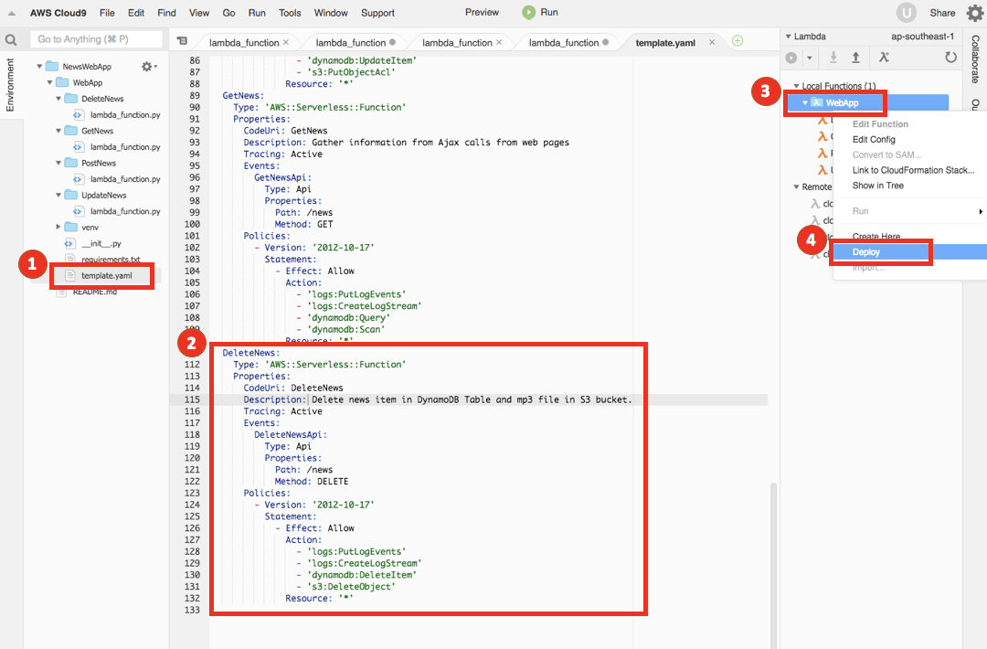Click the create new Lambda function icon
The width and height of the screenshot is (987, 649).
point(884,58)
